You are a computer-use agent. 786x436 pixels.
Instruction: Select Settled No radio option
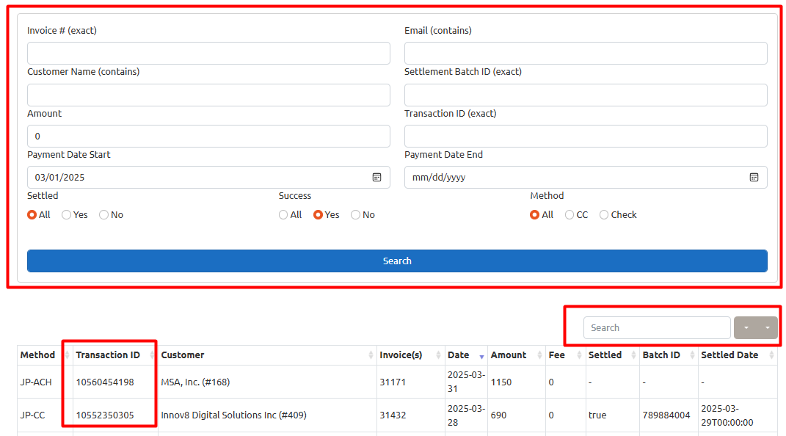tap(103, 215)
